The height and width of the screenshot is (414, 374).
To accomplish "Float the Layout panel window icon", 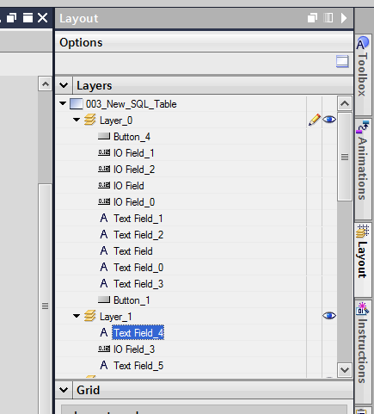I will pyautogui.click(x=312, y=18).
